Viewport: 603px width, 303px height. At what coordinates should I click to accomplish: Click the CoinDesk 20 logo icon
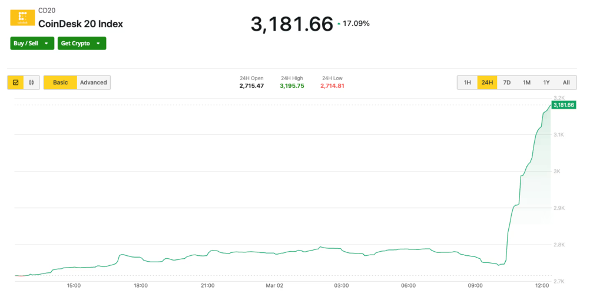[x=23, y=18]
